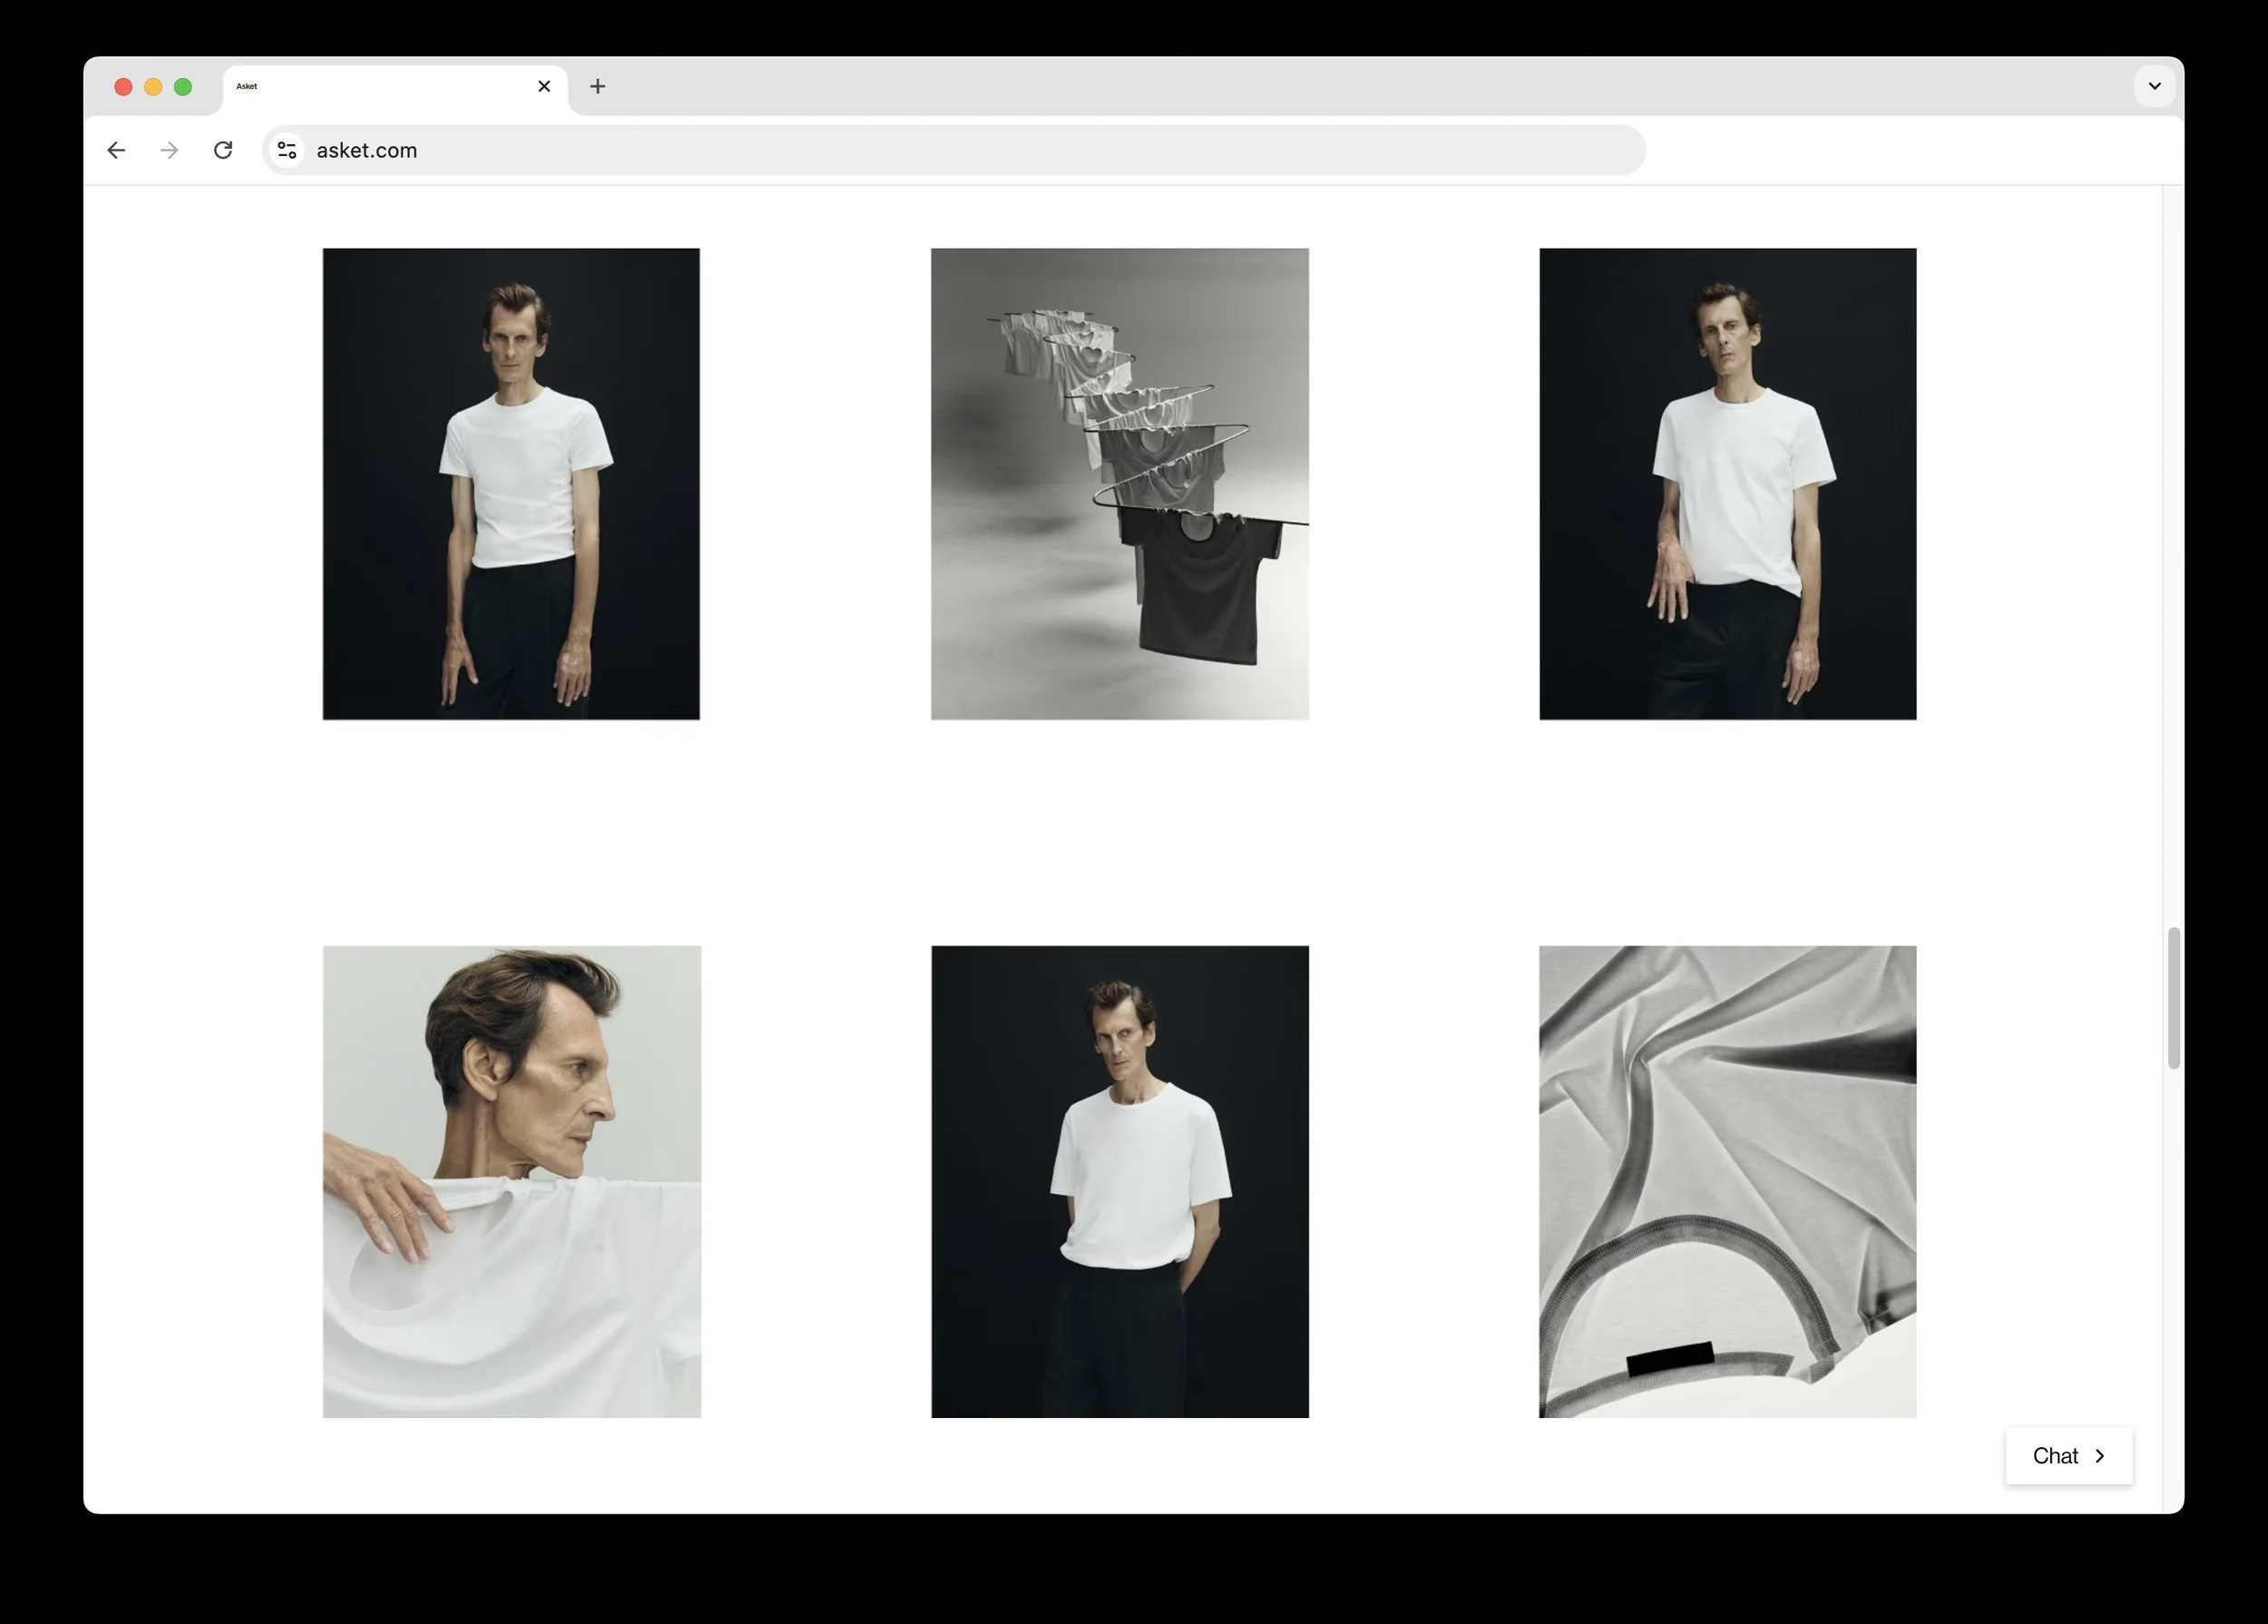
Task: Click the browser forward arrow
Action: [x=169, y=150]
